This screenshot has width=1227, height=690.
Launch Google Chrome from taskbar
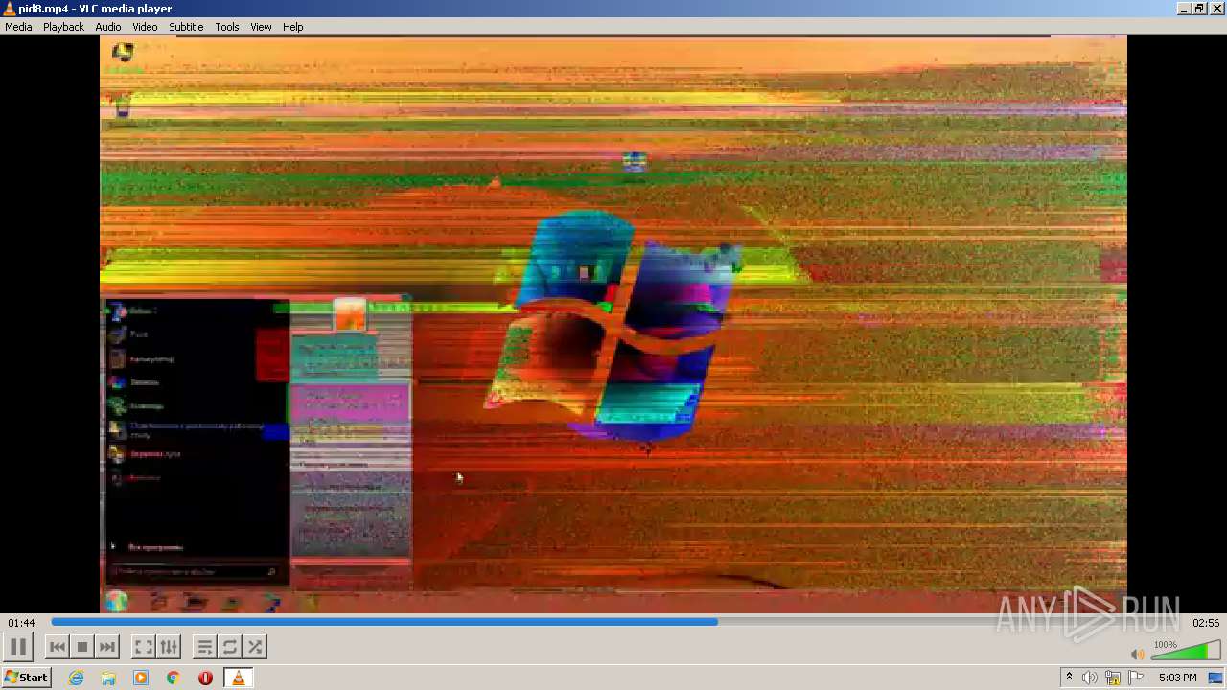point(173,678)
